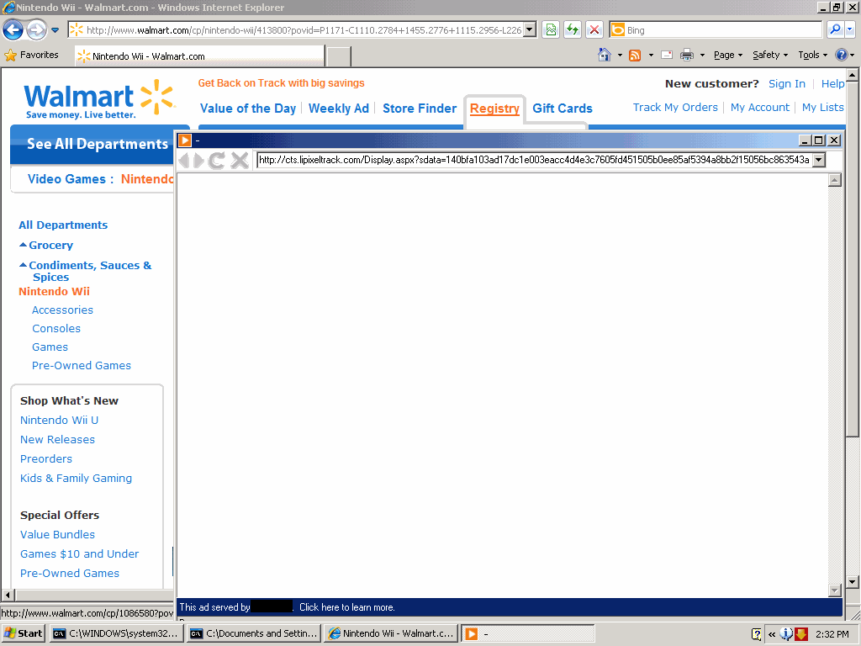
Task: Print the page with printer icon
Action: [686, 55]
